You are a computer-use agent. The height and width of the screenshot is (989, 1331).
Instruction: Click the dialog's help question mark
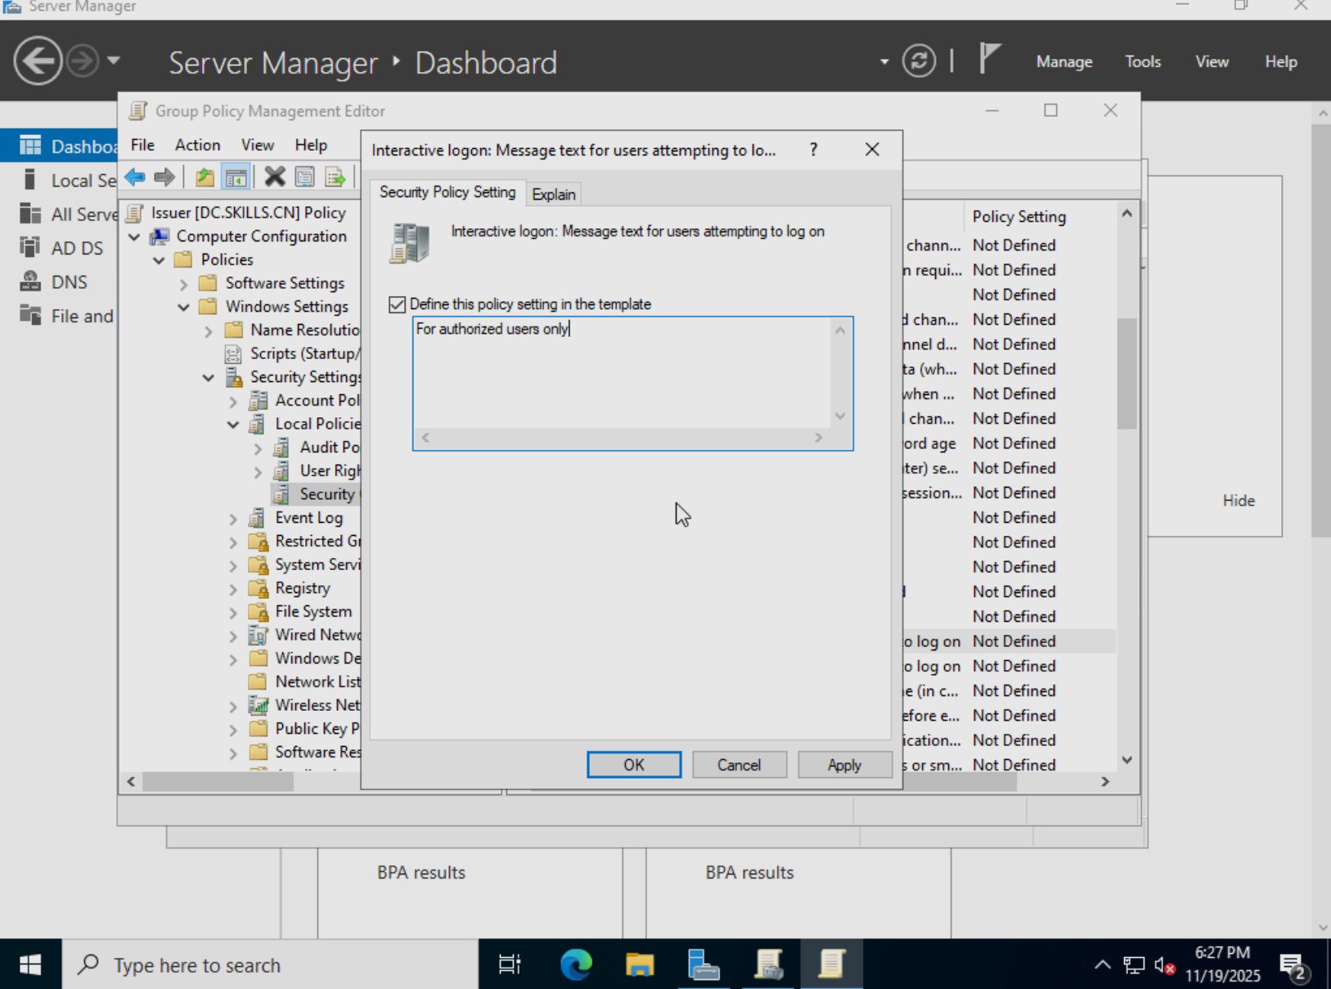813,150
